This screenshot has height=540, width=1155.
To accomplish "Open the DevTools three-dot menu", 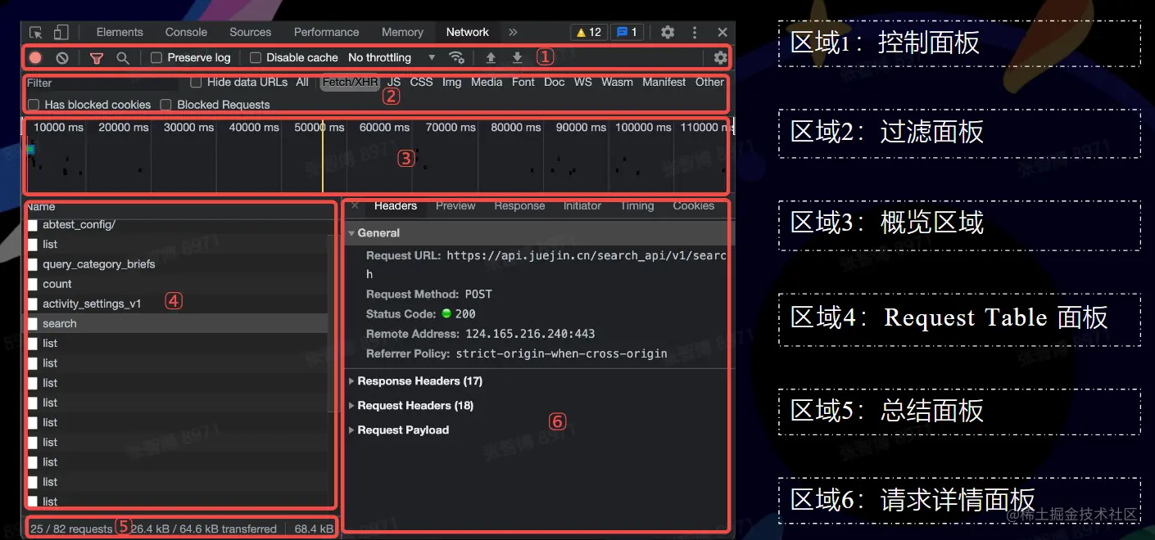I will [x=695, y=32].
